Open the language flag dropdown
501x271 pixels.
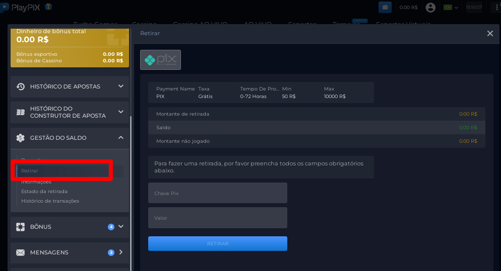(x=450, y=7)
